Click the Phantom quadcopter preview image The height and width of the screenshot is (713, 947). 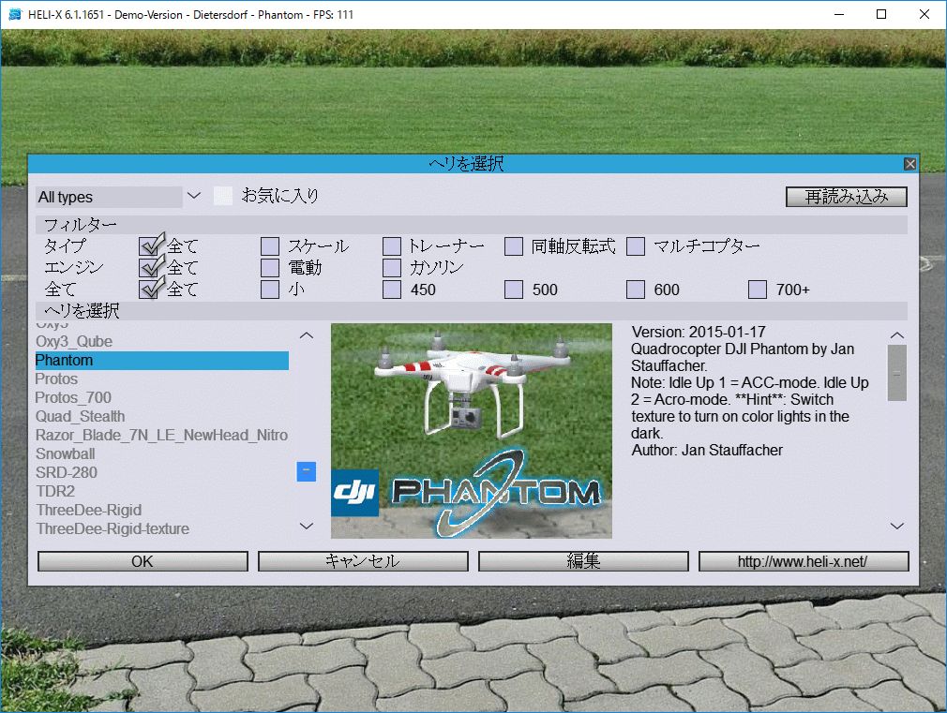[471, 430]
